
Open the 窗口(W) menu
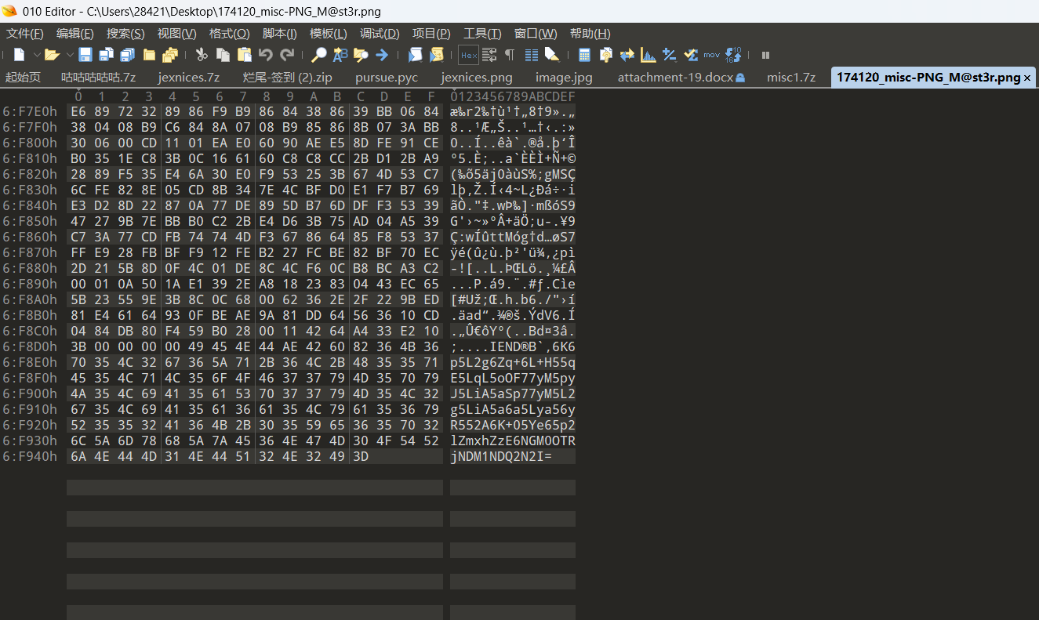(536, 34)
